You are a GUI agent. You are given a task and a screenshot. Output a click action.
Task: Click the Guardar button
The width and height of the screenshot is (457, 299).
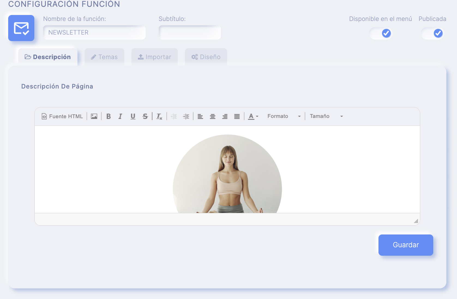406,245
